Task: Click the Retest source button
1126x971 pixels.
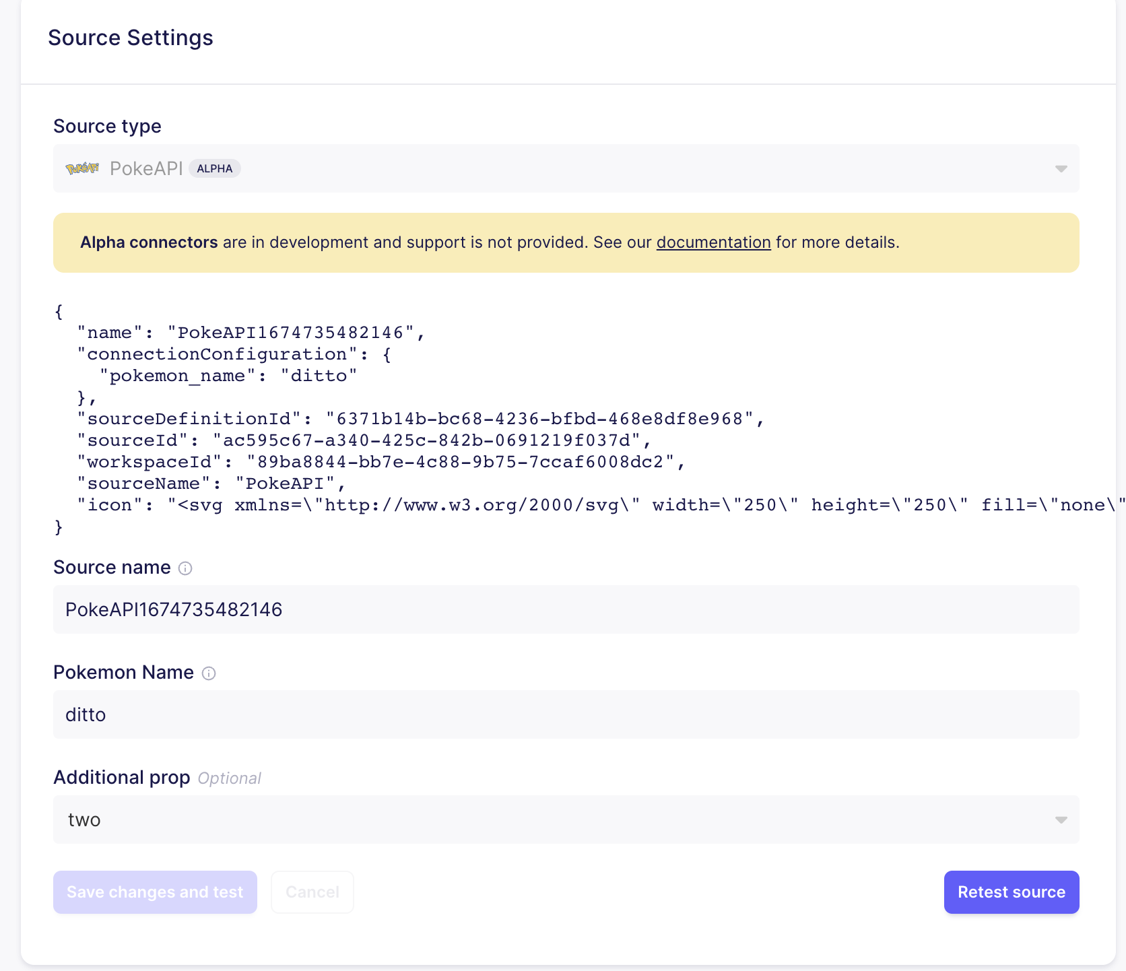Action: (1011, 892)
